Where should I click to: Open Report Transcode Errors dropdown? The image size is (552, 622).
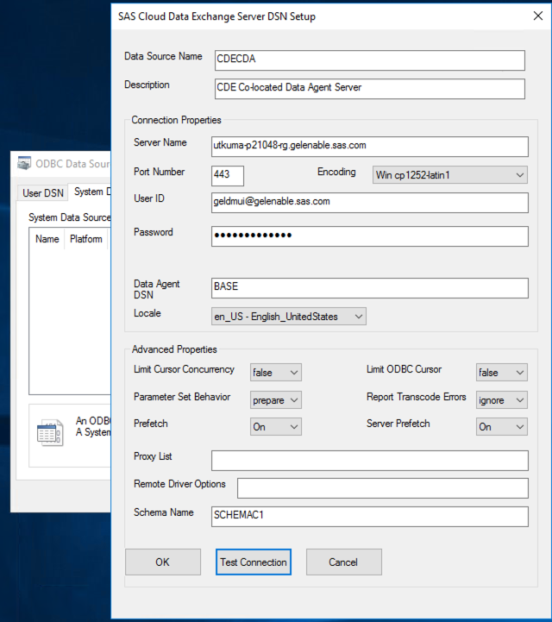tap(502, 400)
